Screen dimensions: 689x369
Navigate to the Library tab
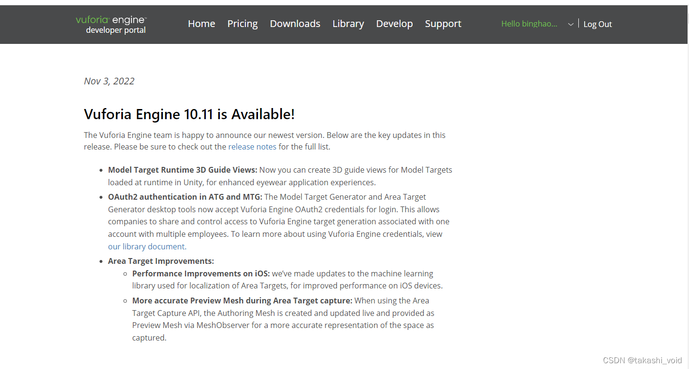click(348, 24)
